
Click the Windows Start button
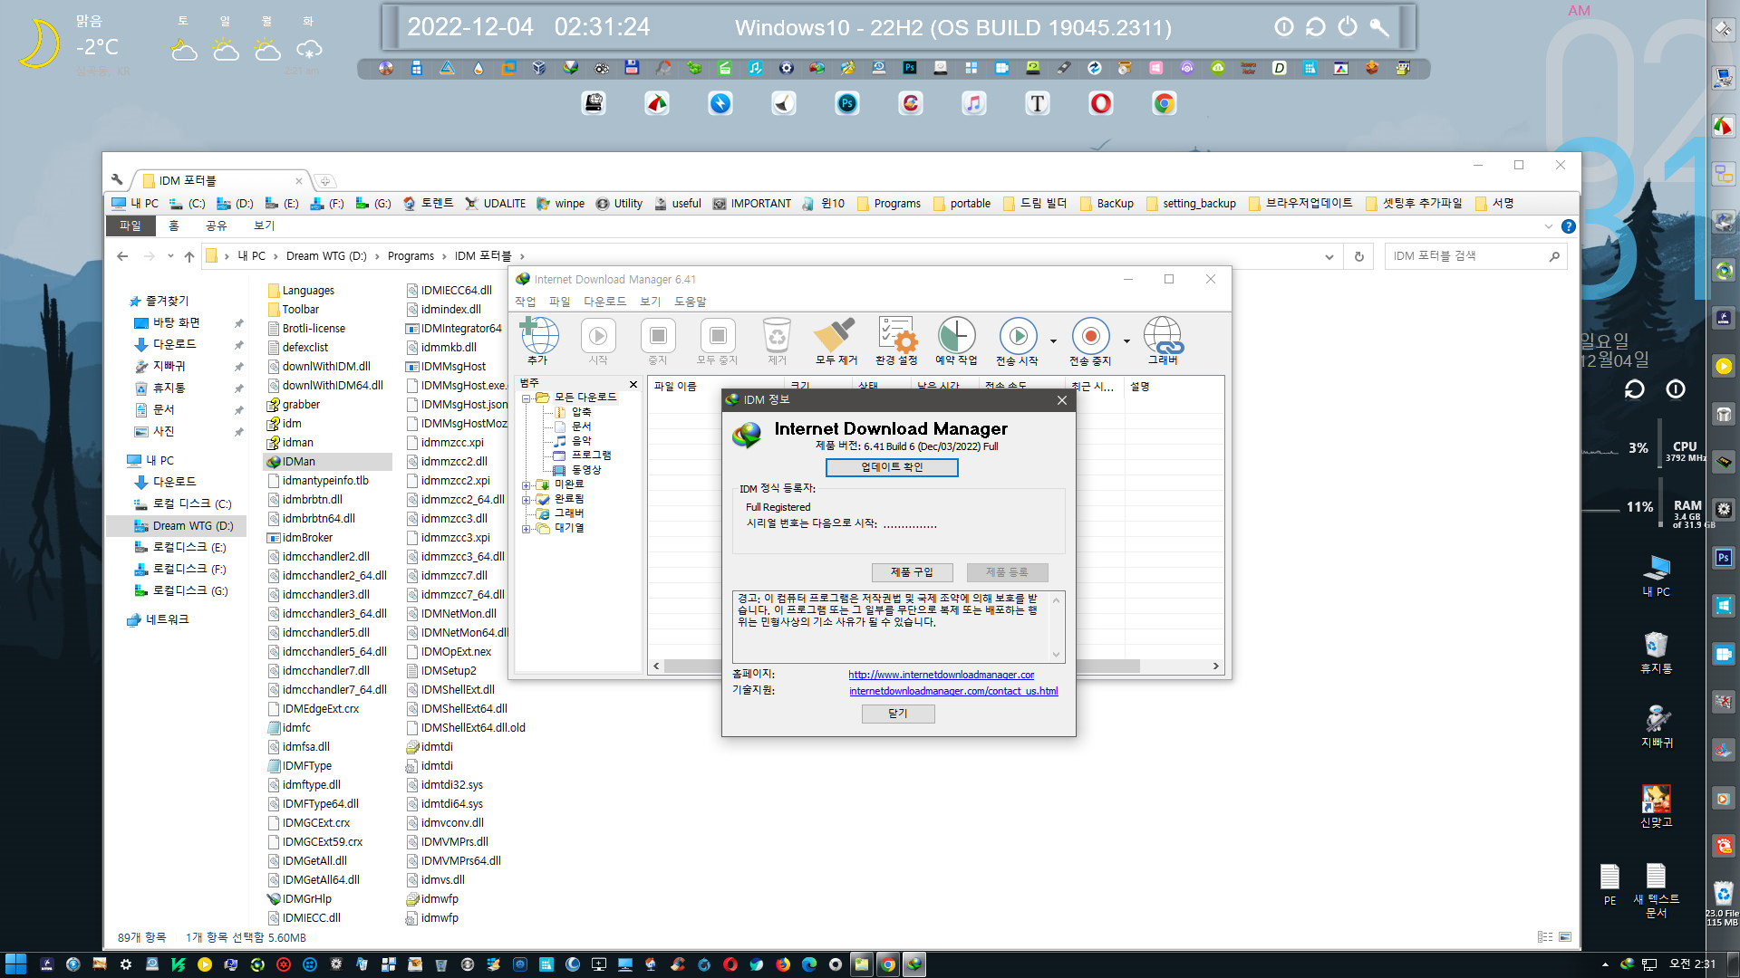click(x=15, y=964)
